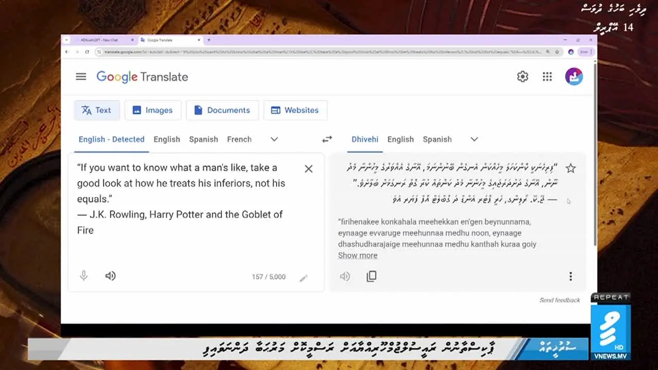
Task: Show more of the transliteration
Action: coord(358,255)
